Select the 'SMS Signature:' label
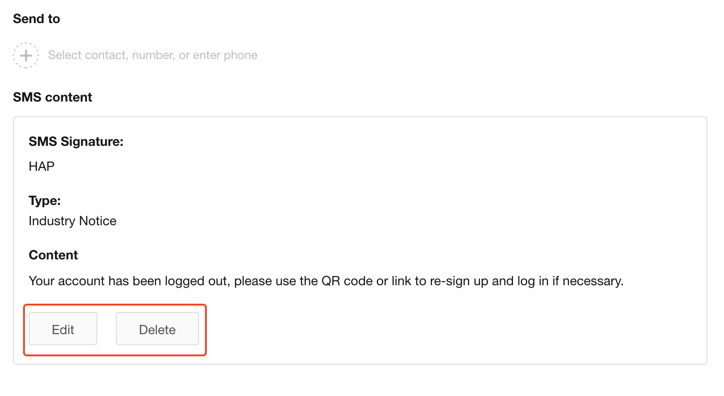The image size is (724, 396). (76, 142)
